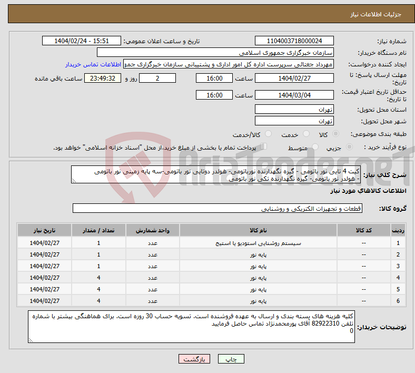The height and width of the screenshot is (373, 415).
Task: Click the چاپ (print) button
Action: [231, 359]
